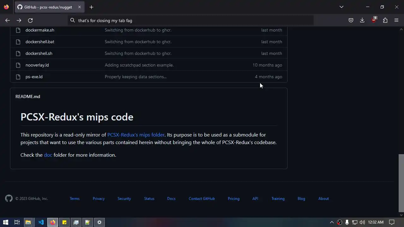This screenshot has height=227, width=404.
Task: Click file icon beside nooverlay.ld
Action: click(x=18, y=65)
